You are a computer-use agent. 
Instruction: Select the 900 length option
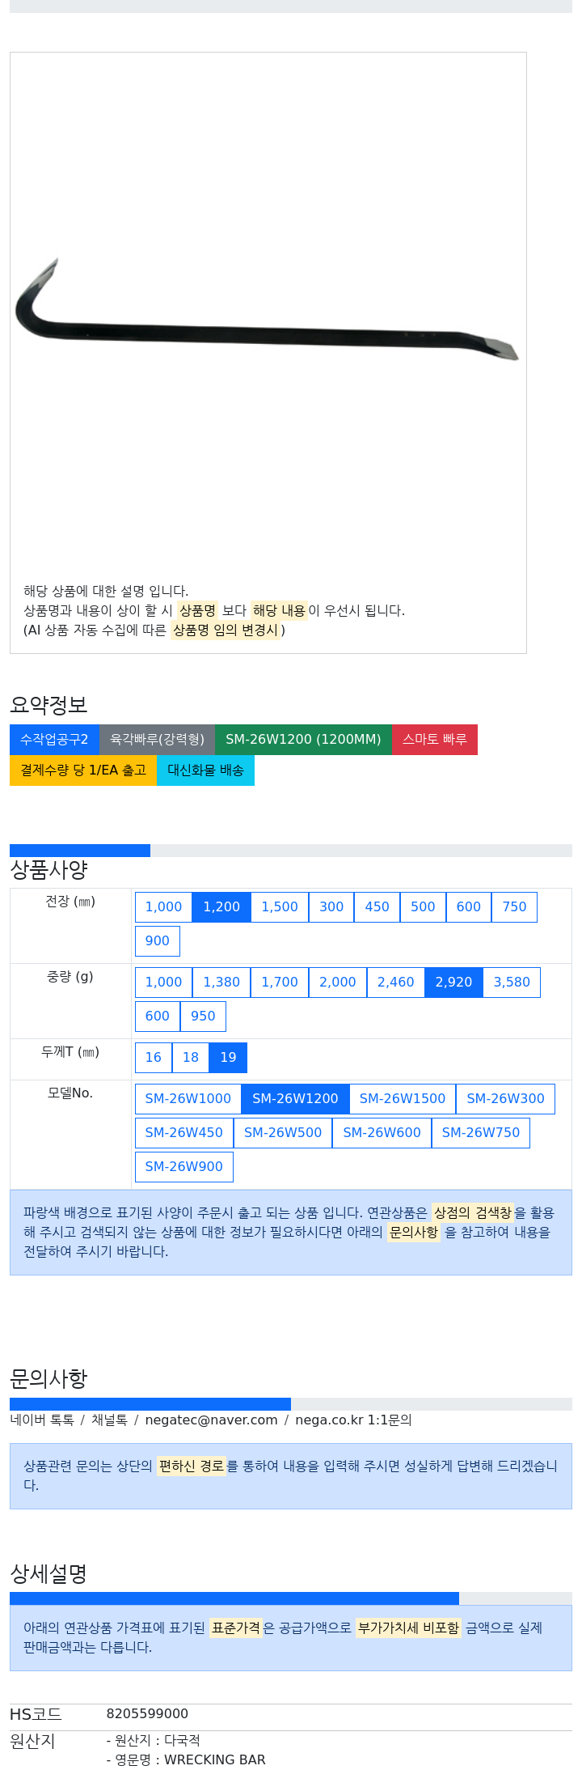point(158,941)
